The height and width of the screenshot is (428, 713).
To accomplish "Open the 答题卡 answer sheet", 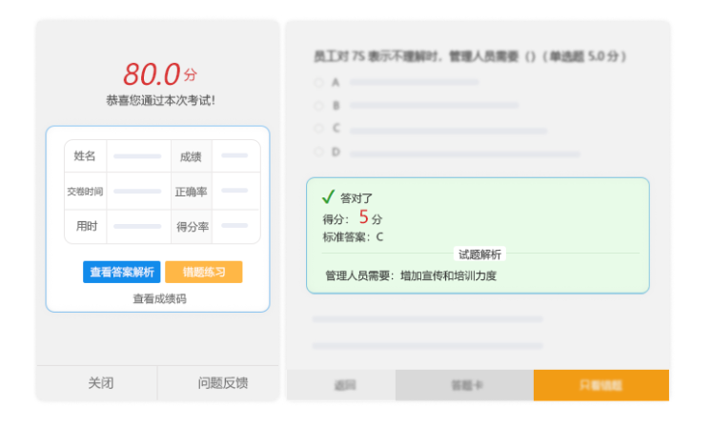I will coord(465,385).
